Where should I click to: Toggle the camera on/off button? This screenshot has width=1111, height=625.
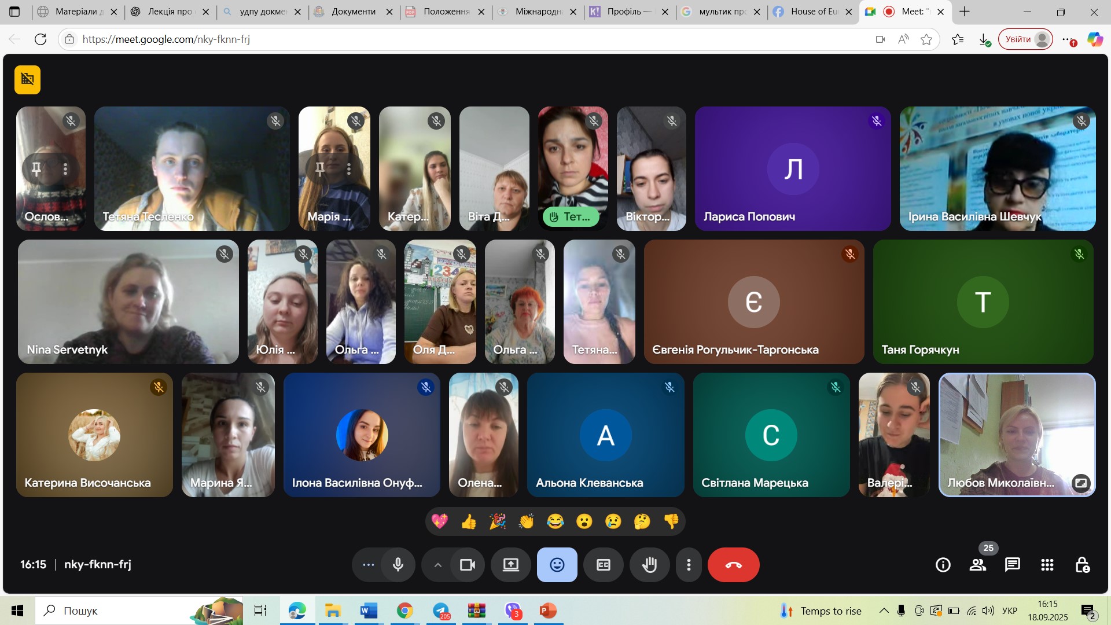tap(467, 565)
